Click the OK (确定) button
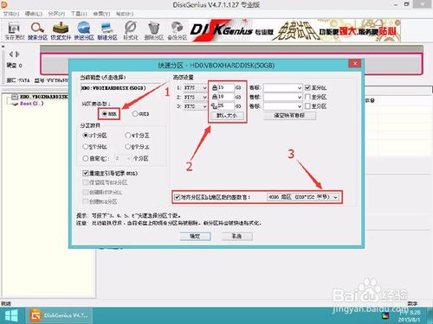The height and width of the screenshot is (324, 433). [195, 237]
